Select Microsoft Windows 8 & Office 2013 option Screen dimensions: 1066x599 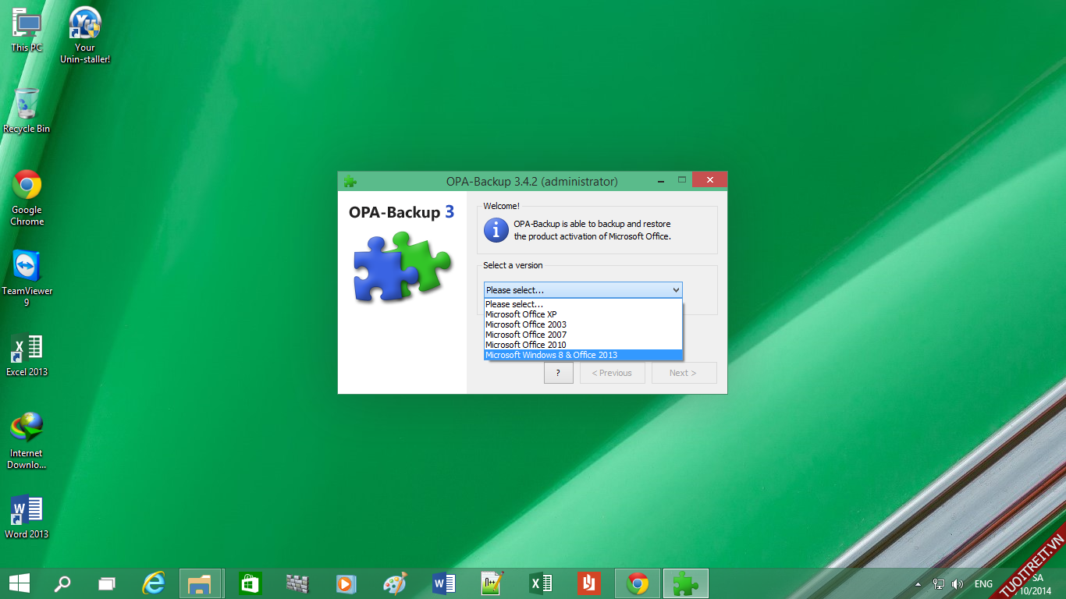coord(551,355)
